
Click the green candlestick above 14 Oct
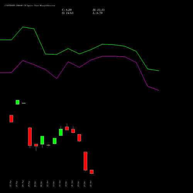(61, 132)
